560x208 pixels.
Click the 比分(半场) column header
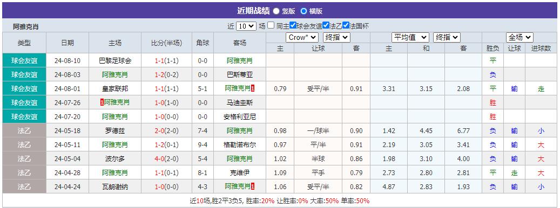pos(167,43)
